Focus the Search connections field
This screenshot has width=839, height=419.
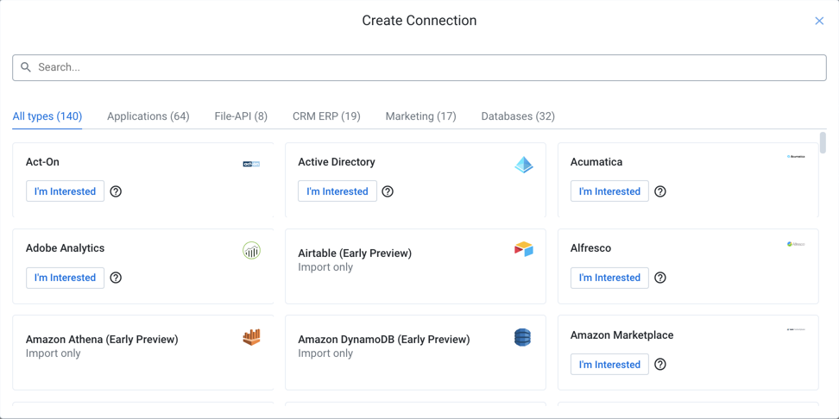[419, 67]
